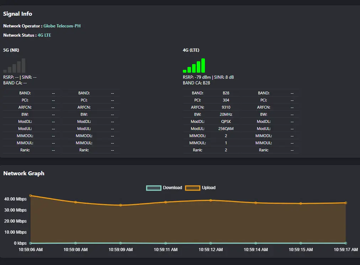The height and width of the screenshot is (265, 360).
Task: Click the 4G (LTE) section heading
Action: point(191,50)
